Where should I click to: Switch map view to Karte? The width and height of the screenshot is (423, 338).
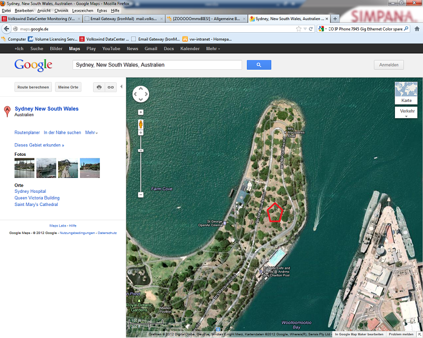pos(406,93)
